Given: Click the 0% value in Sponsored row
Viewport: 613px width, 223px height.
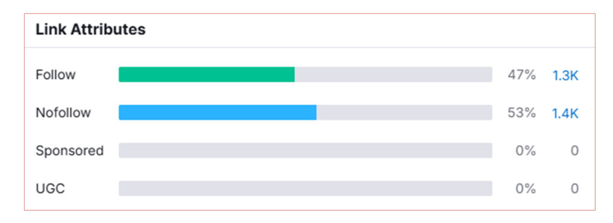Looking at the screenshot, I should (526, 150).
